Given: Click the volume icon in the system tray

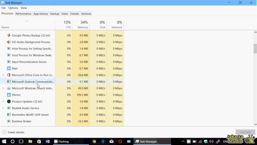Looking at the screenshot, I should [x=211, y=141].
